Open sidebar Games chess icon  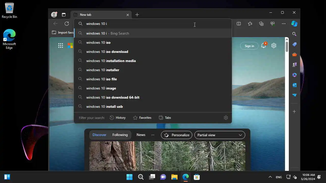pyautogui.click(x=294, y=65)
